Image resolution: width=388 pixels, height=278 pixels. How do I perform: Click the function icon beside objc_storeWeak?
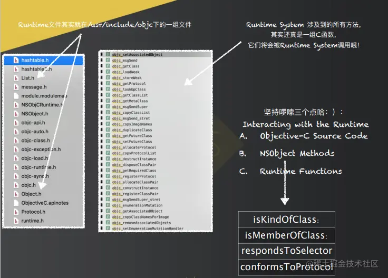click(108, 77)
